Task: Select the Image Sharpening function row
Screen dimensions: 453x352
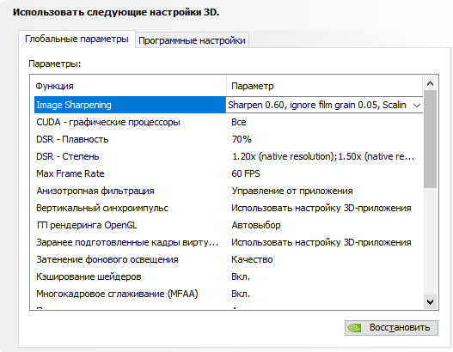Action: 130,105
